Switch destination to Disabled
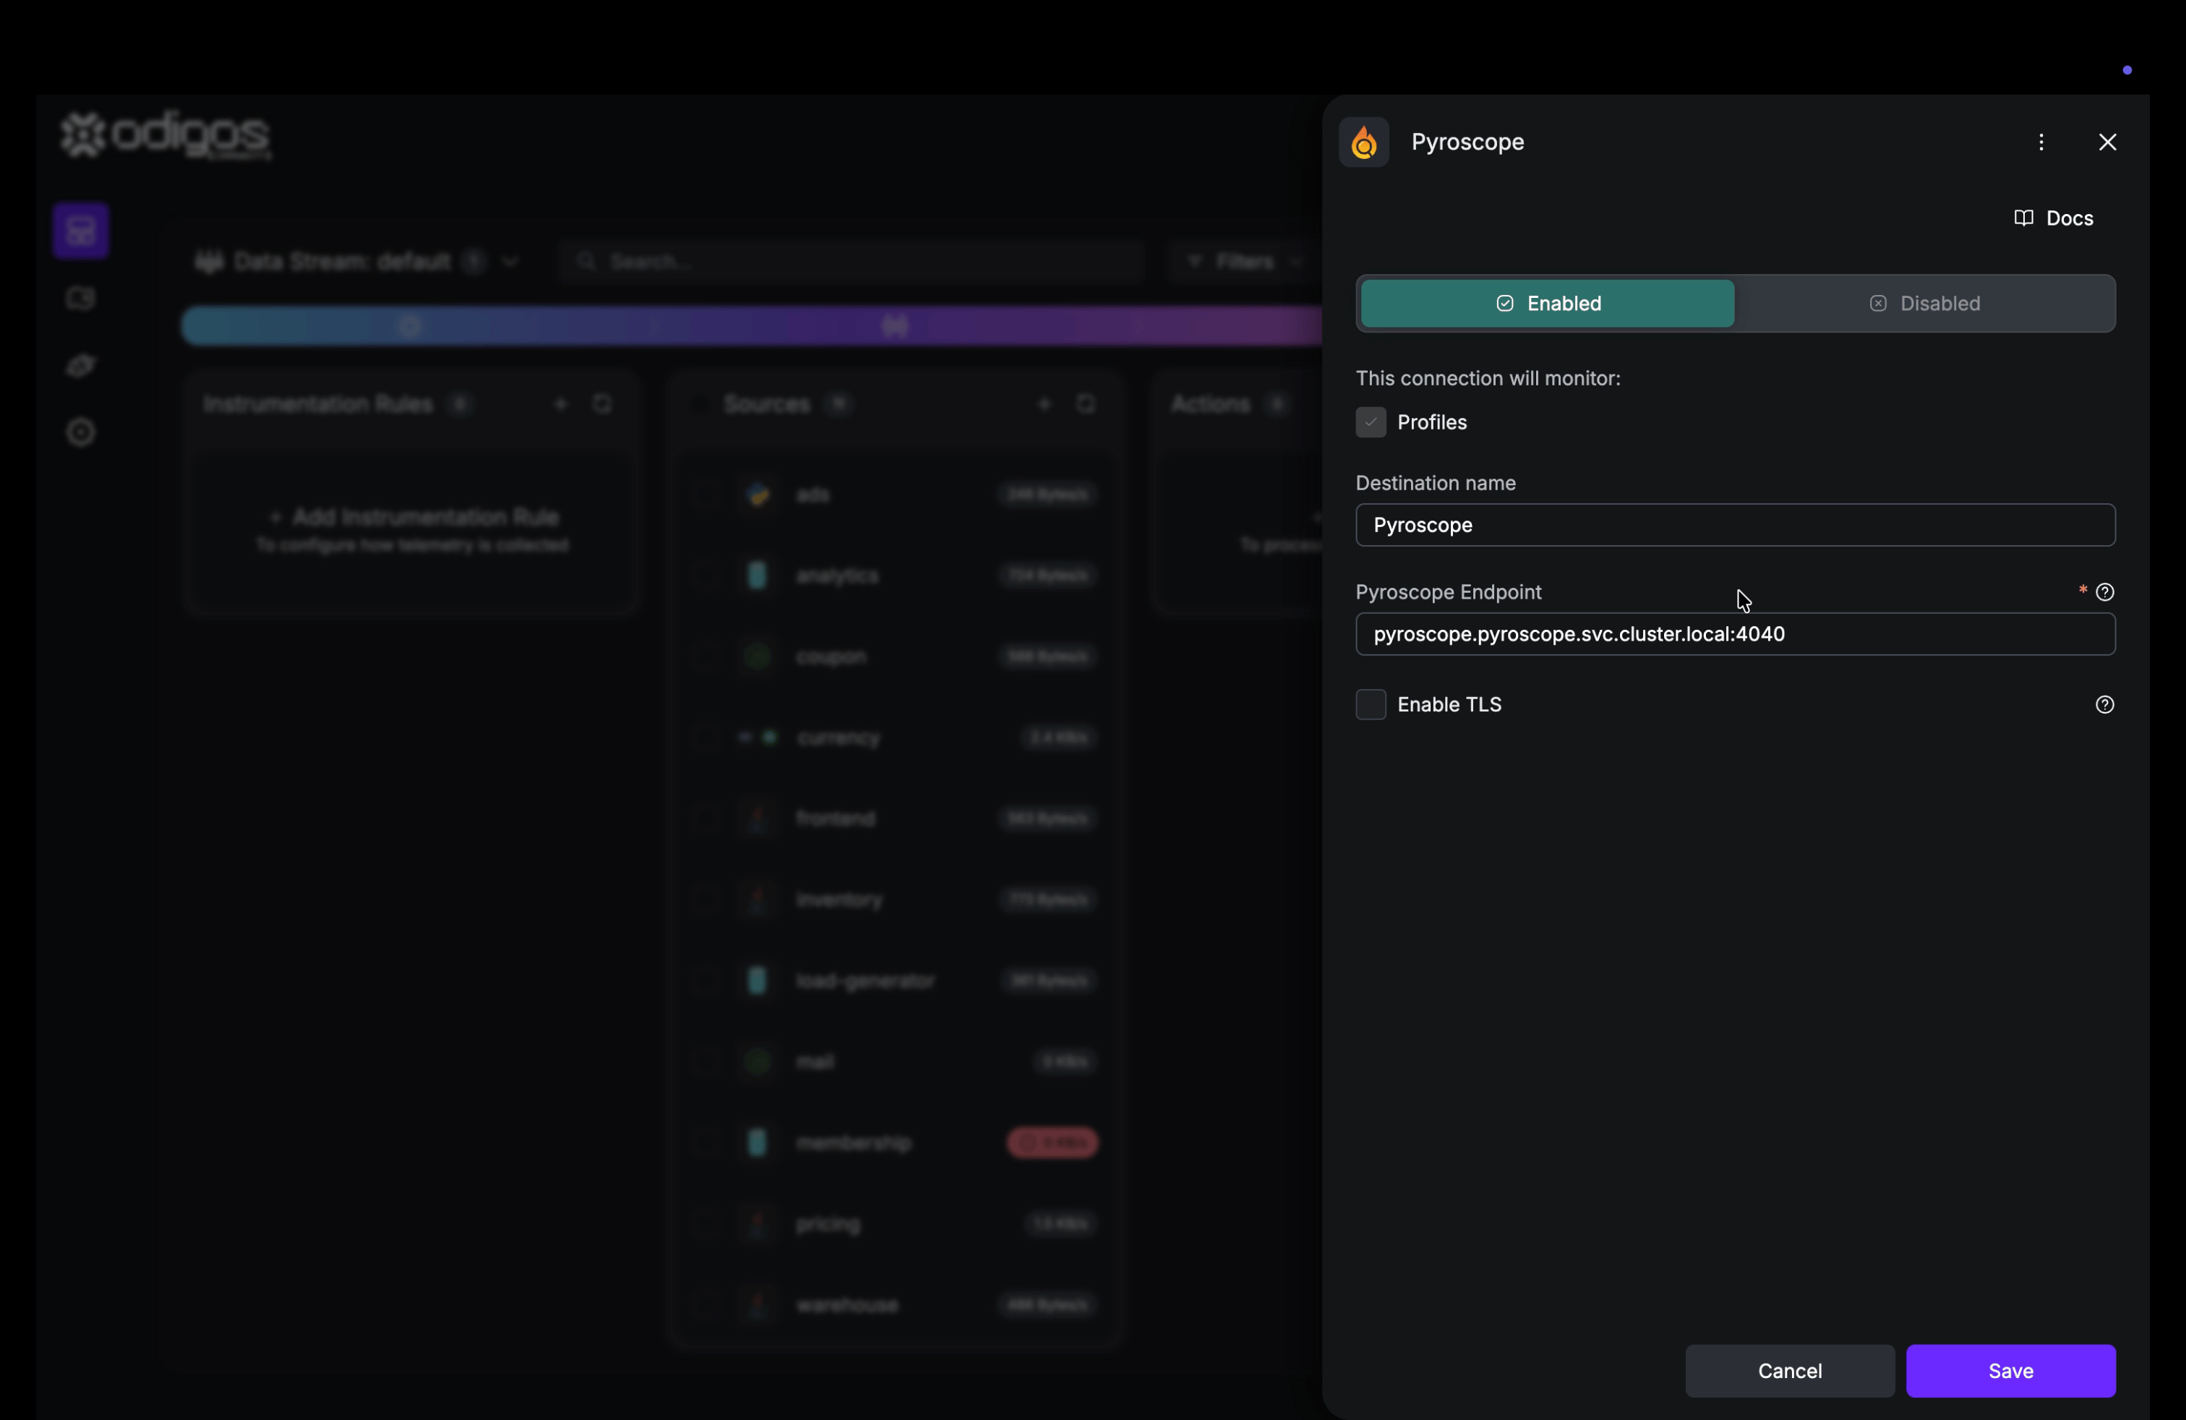Image resolution: width=2186 pixels, height=1420 pixels. 1924,304
